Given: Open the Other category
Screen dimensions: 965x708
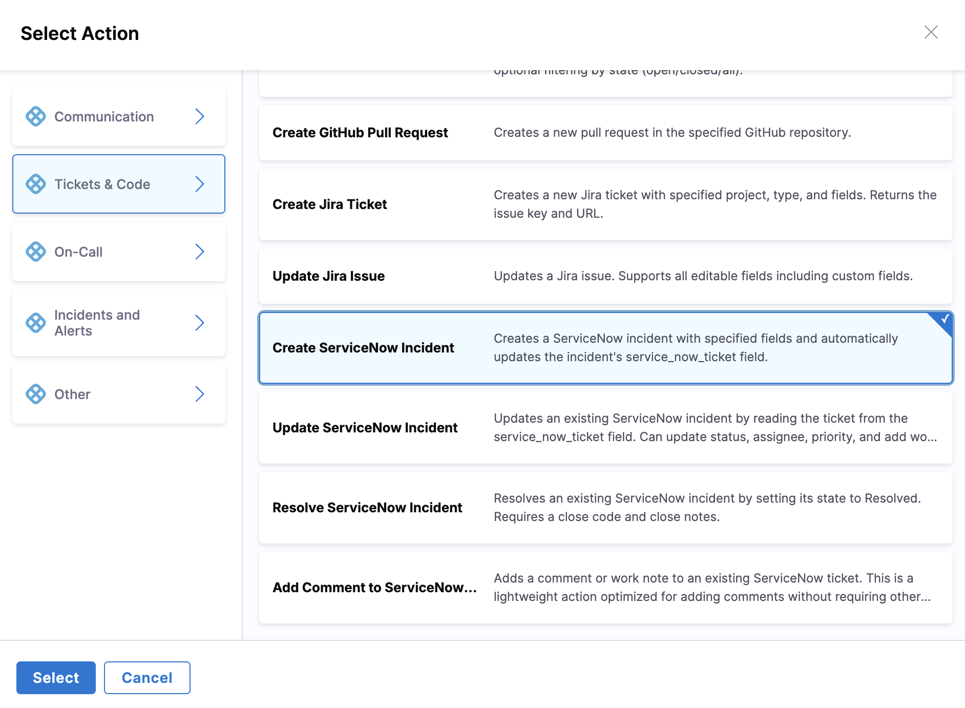Looking at the screenshot, I should (x=119, y=394).
